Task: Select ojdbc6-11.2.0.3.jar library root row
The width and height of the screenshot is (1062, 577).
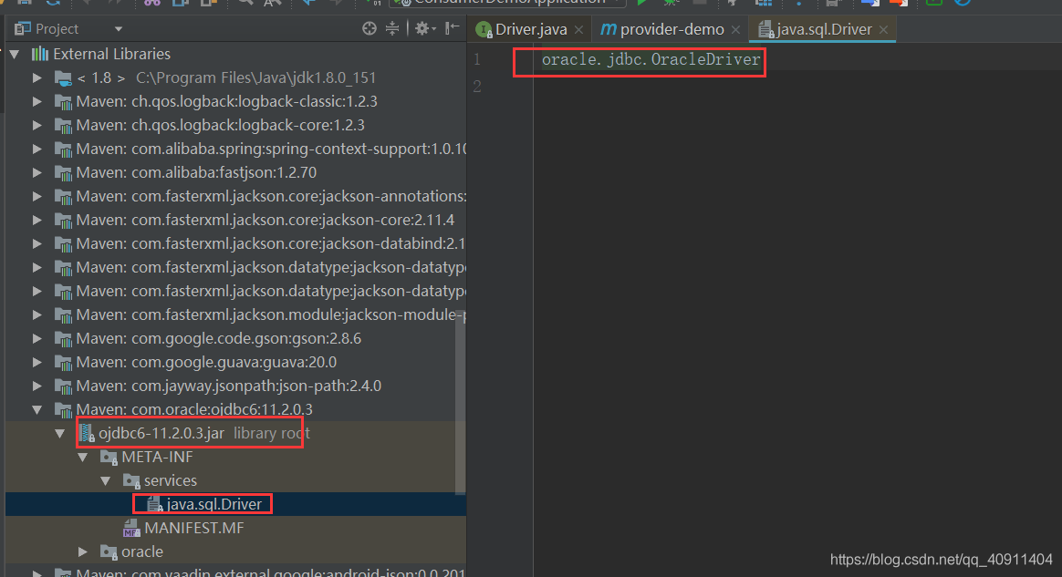Action: coord(235,433)
